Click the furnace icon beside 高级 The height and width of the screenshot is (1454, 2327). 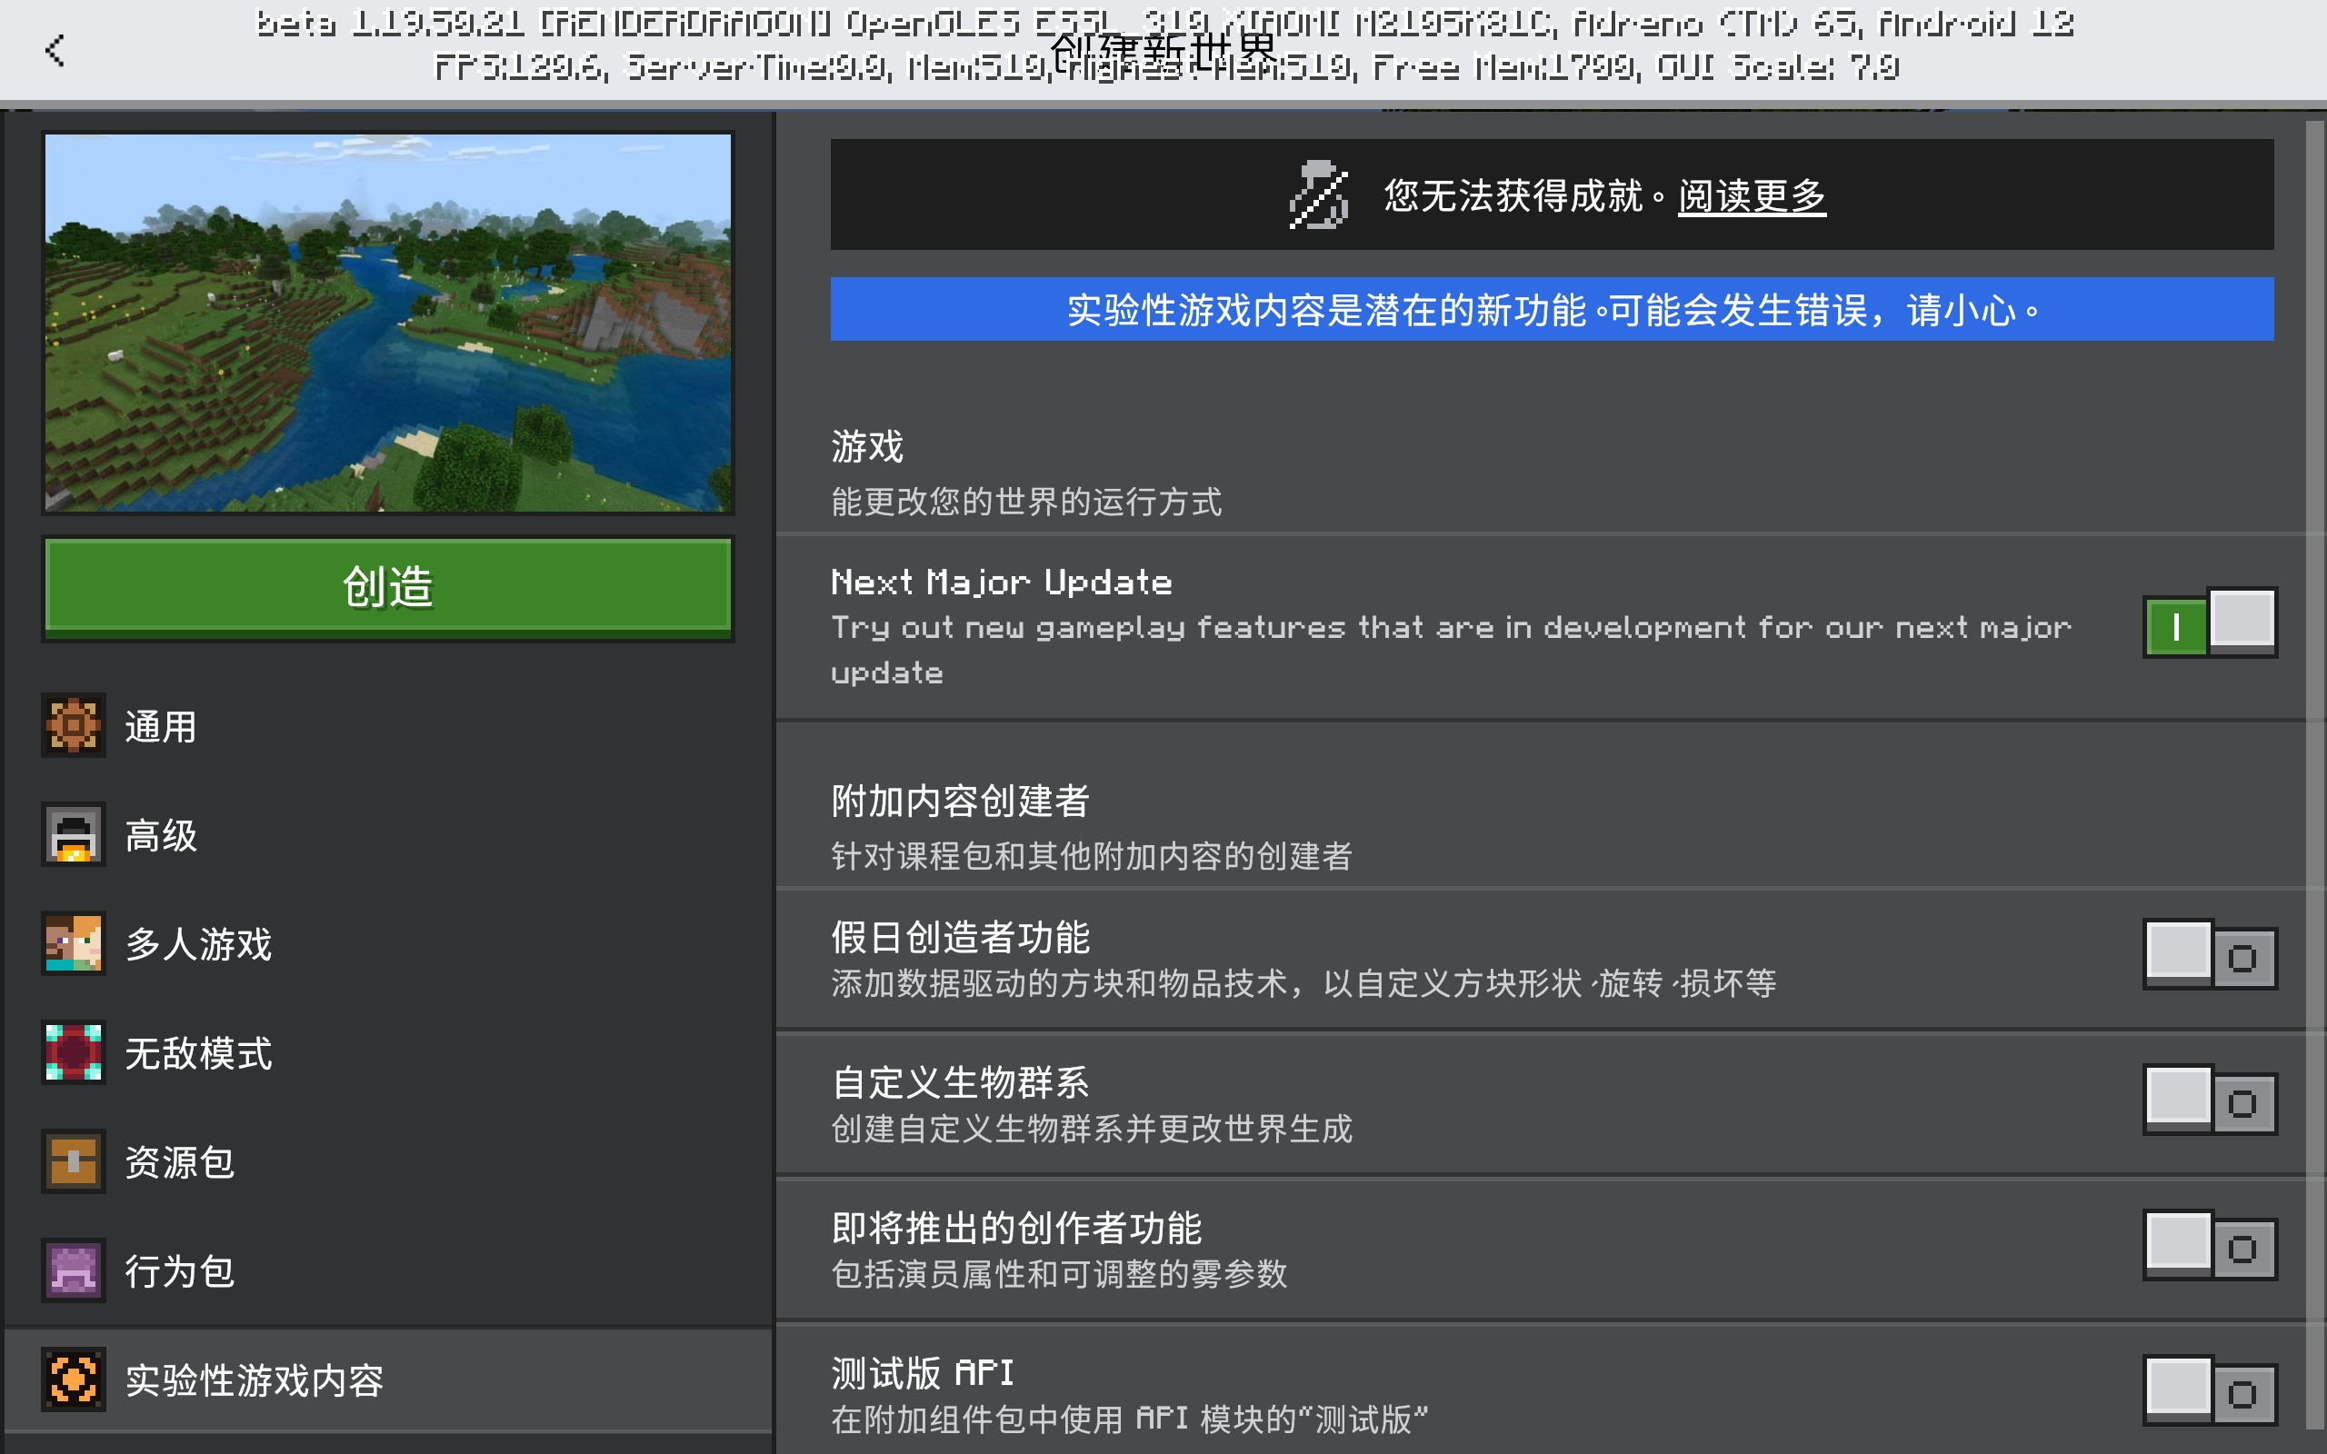tap(73, 835)
